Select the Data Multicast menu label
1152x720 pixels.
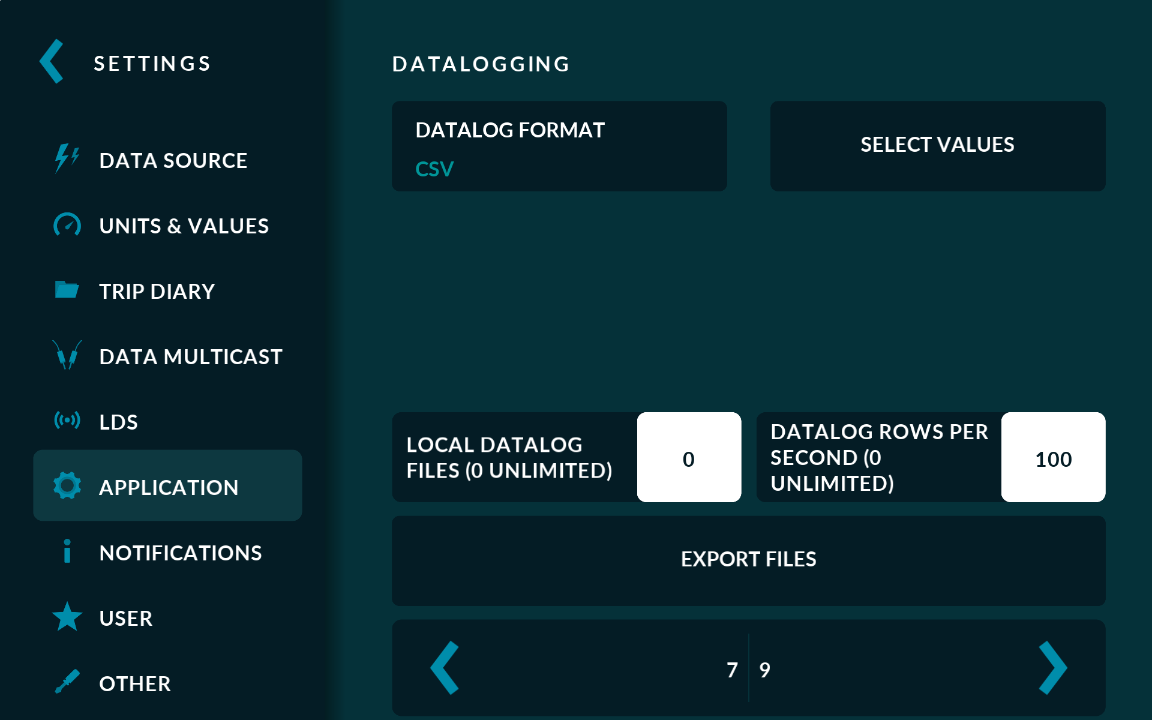click(191, 357)
